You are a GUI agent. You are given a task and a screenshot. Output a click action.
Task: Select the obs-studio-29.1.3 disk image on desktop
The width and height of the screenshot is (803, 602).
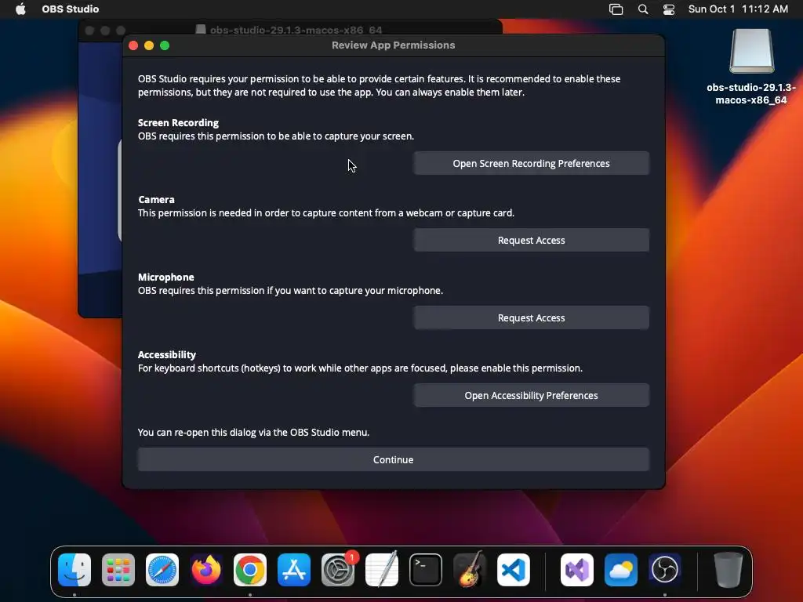pyautogui.click(x=751, y=67)
